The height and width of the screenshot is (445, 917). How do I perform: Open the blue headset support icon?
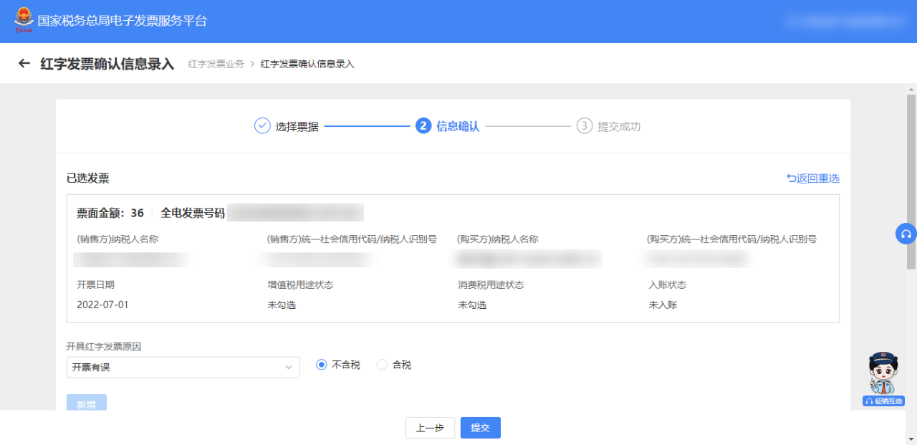pyautogui.click(x=906, y=234)
